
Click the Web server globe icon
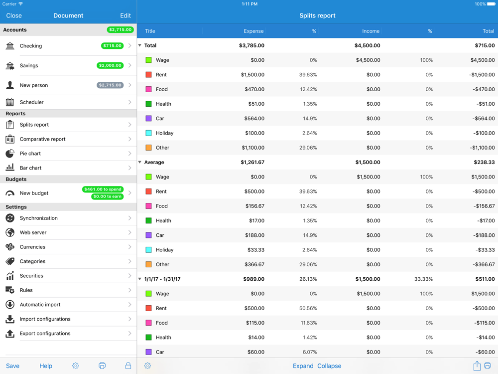tap(10, 232)
